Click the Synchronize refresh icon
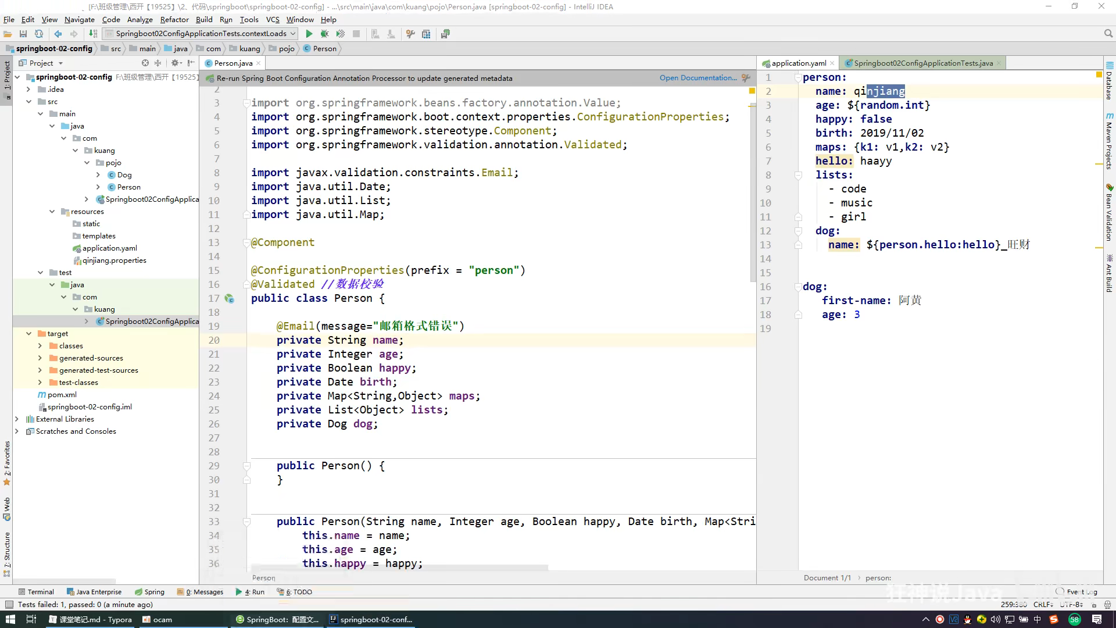Screen dimensions: 1116x628 pyautogui.click(x=39, y=34)
